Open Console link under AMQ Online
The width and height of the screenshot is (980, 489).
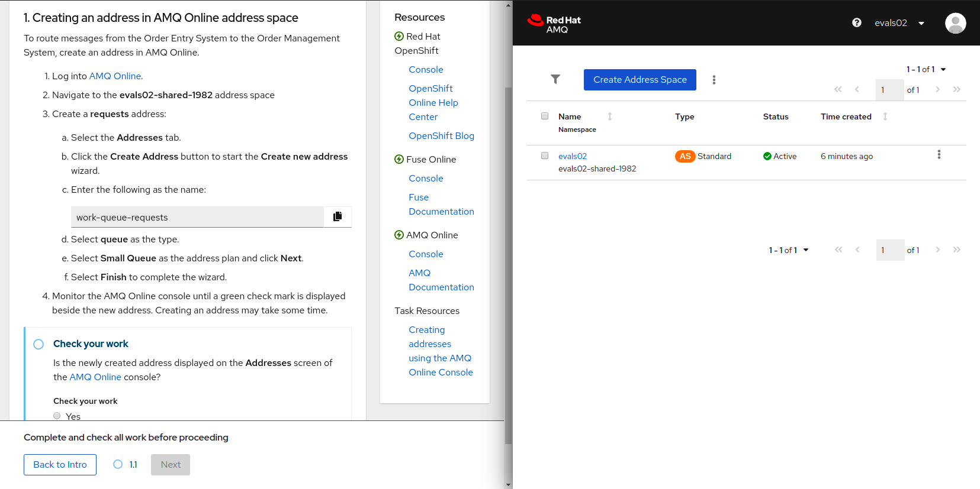click(426, 254)
